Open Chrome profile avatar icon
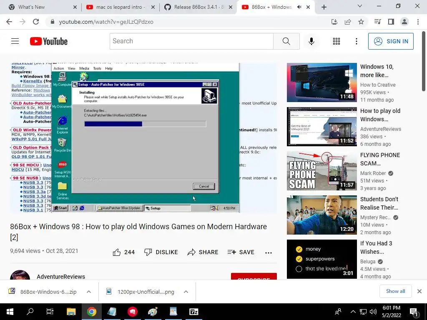 [404, 22]
